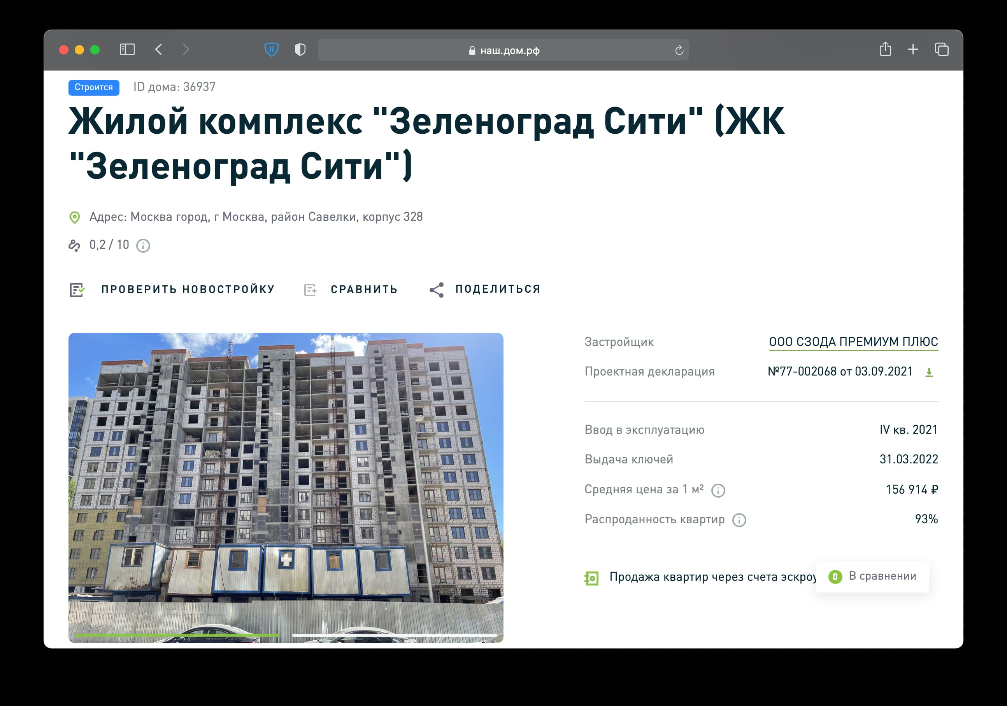1007x706 pixels.
Task: Click the Проектная декларация label
Action: (649, 372)
